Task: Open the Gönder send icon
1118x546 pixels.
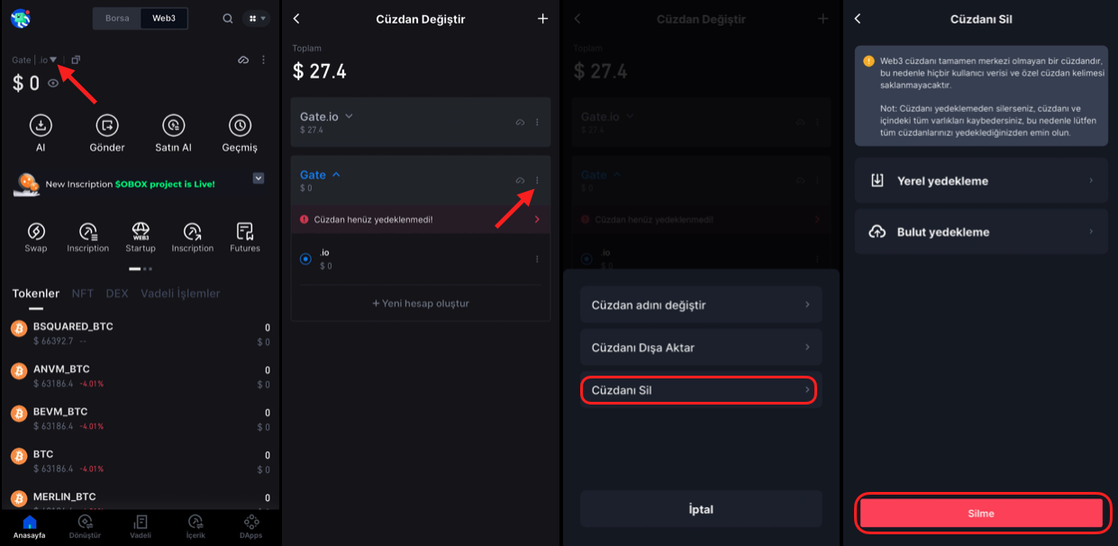Action: [107, 126]
